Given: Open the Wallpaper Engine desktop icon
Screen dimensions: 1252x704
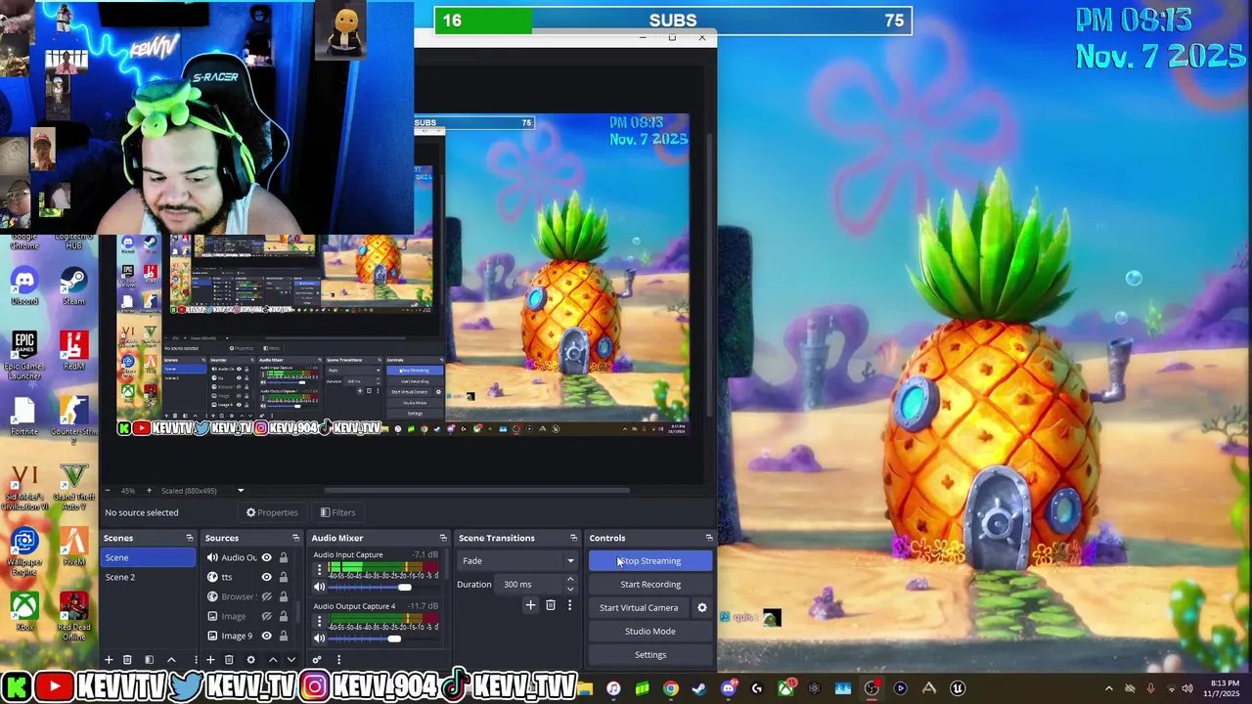Looking at the screenshot, I should [x=24, y=552].
